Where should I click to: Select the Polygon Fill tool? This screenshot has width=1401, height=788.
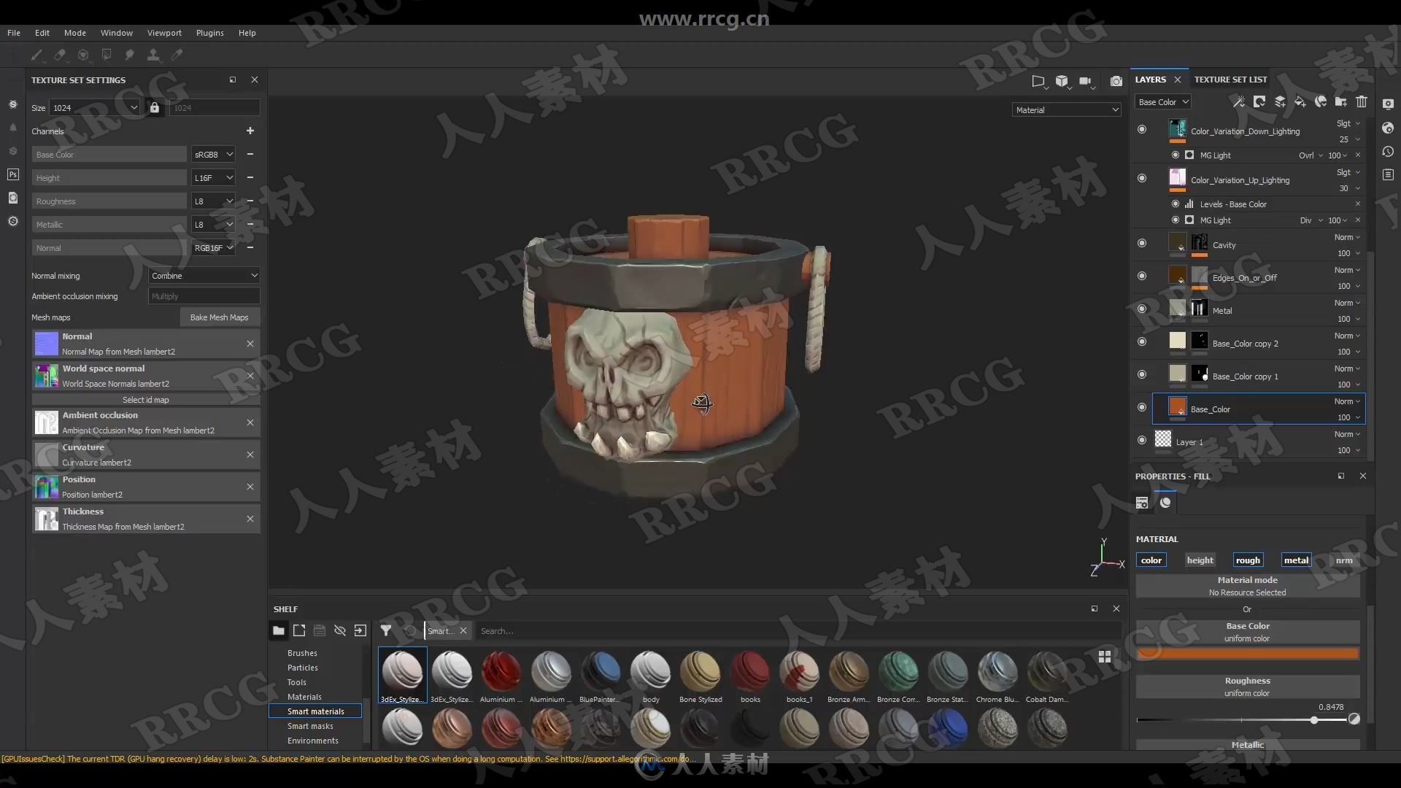click(107, 55)
